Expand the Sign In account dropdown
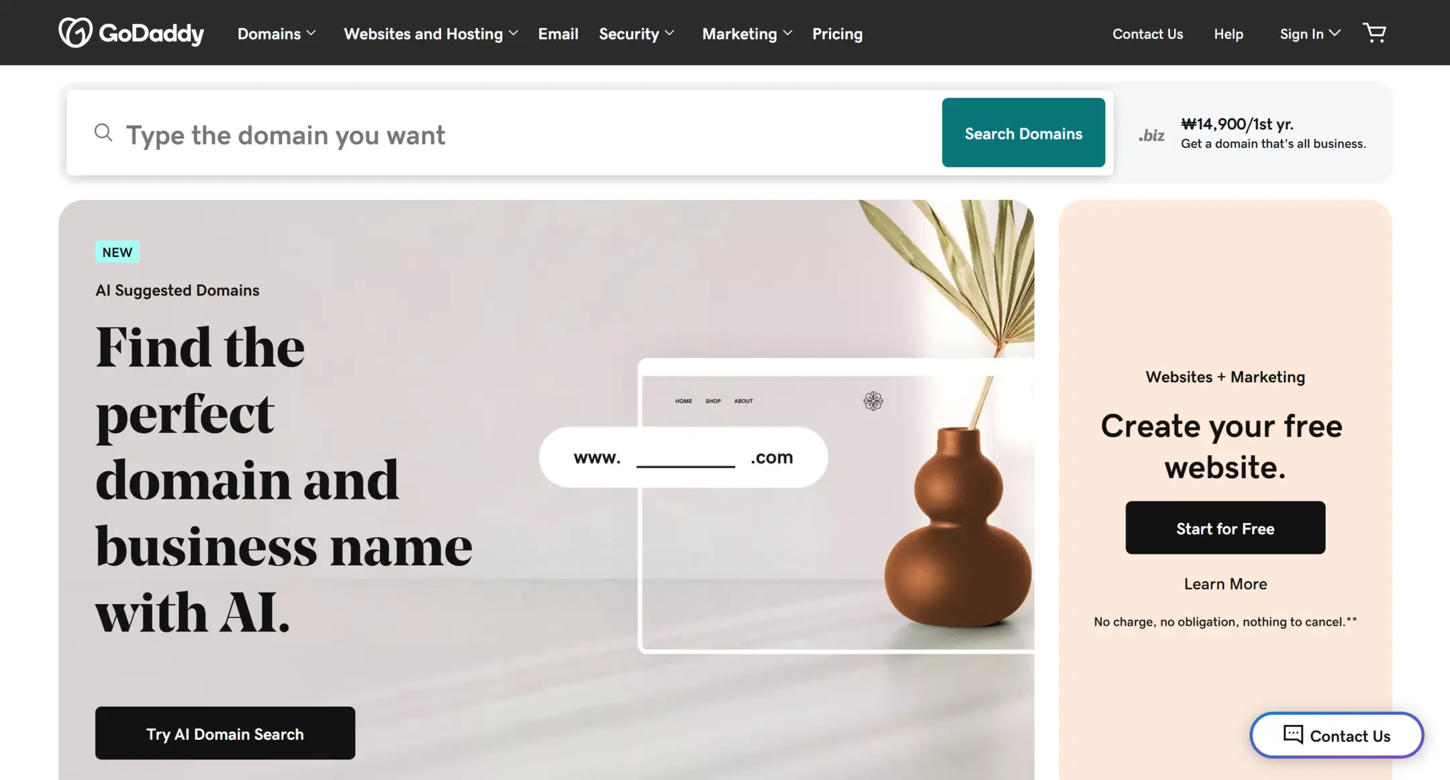This screenshot has height=780, width=1450. pos(1309,33)
